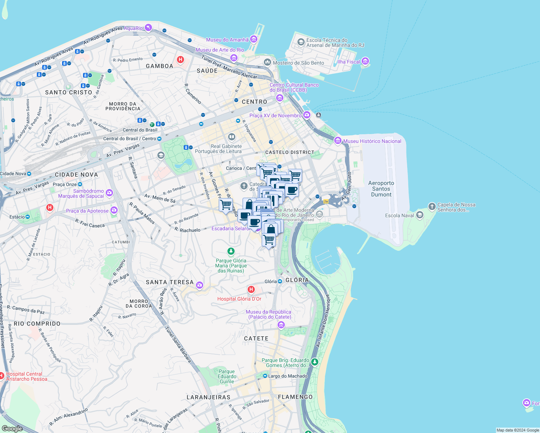This screenshot has height=433, width=540.
Task: Click the Praça Onze metro station icon
Action: 80,184
